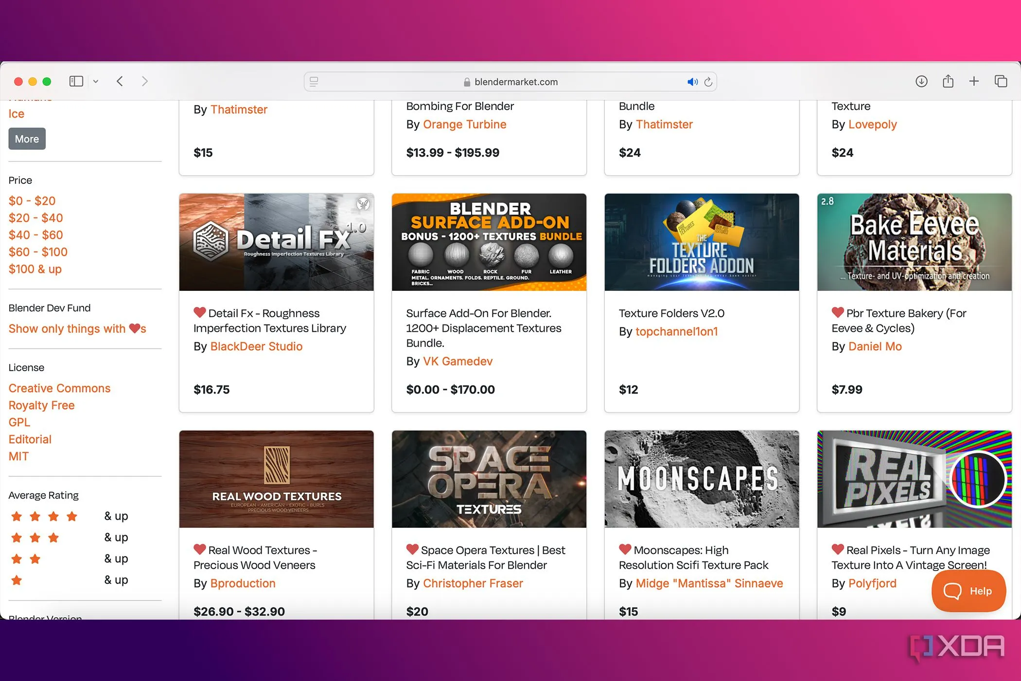The image size is (1021, 681).
Task: Visit topchannel1on1 creator page
Action: 676,332
